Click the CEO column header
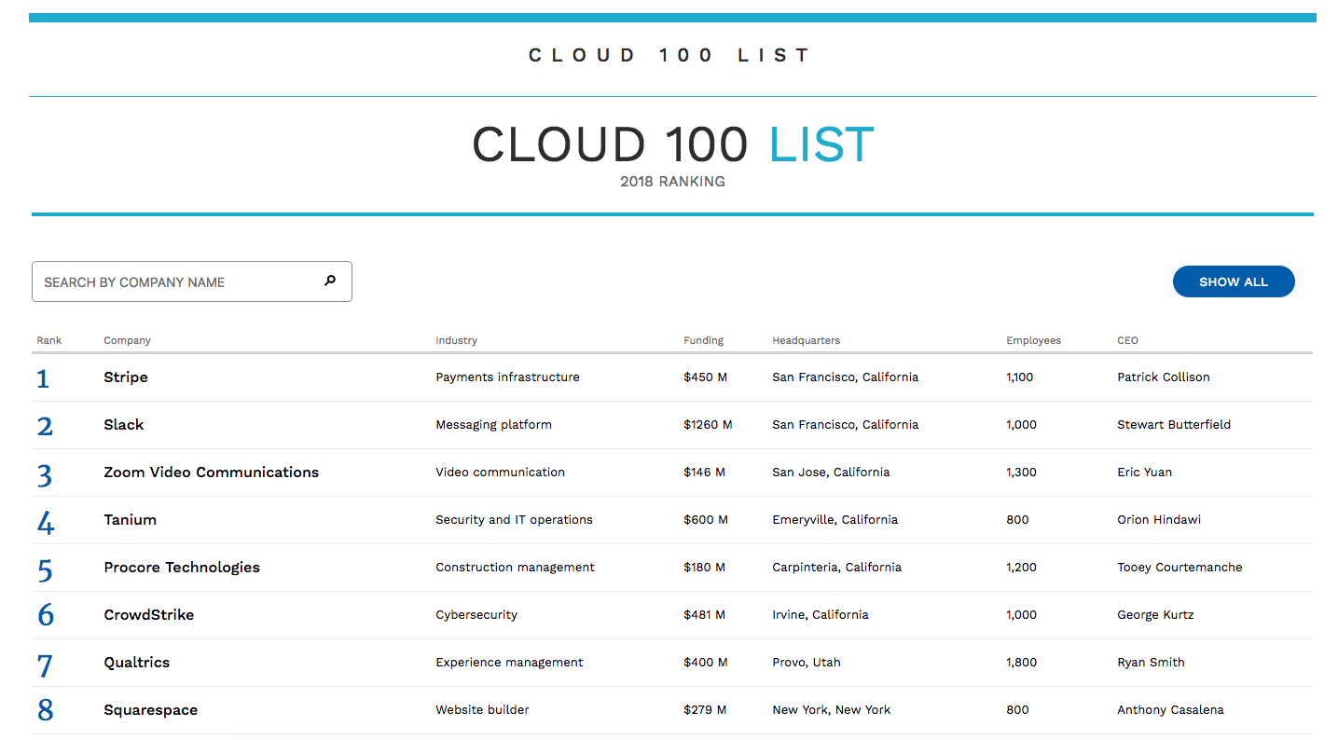1338x740 pixels. click(1127, 340)
